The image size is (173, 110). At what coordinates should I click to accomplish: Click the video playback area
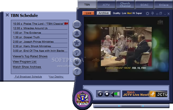(126, 48)
